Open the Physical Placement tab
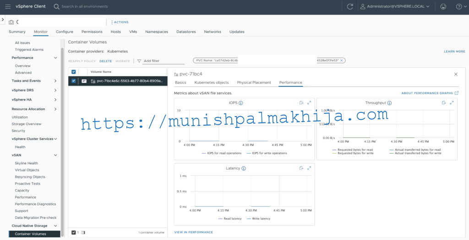 [x=254, y=83]
